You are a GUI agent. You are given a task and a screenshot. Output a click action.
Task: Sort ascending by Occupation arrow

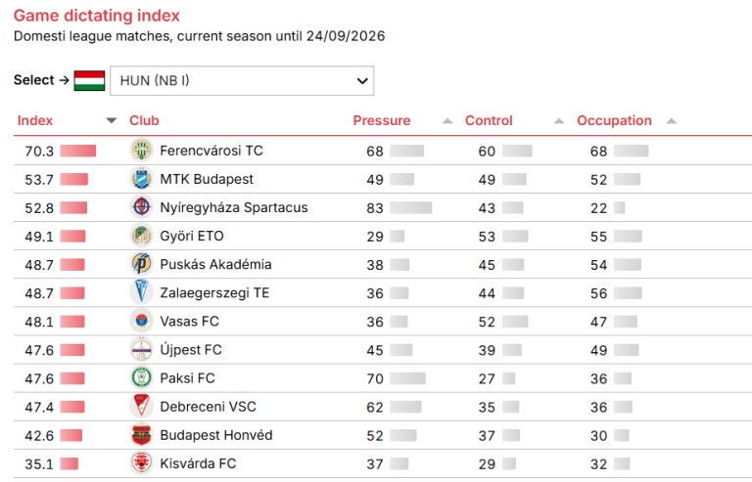[x=671, y=120]
